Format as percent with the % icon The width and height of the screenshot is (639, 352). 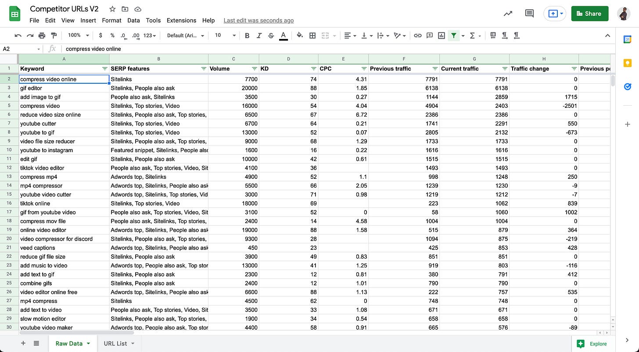(112, 36)
